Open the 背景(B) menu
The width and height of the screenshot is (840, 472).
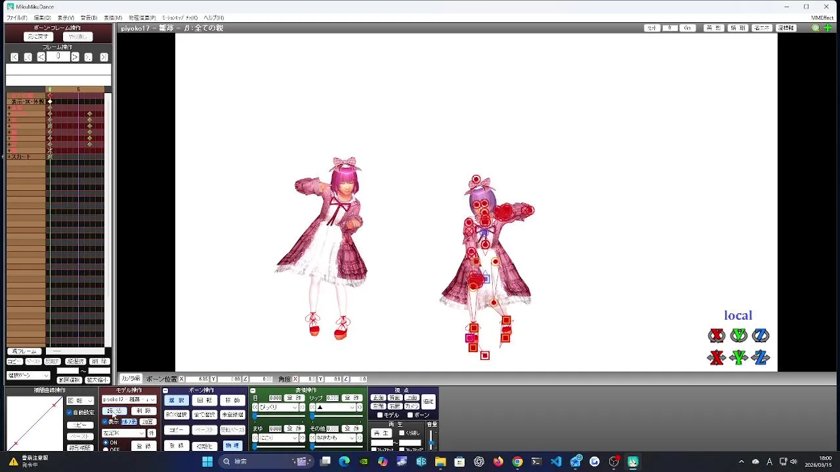(x=89, y=18)
